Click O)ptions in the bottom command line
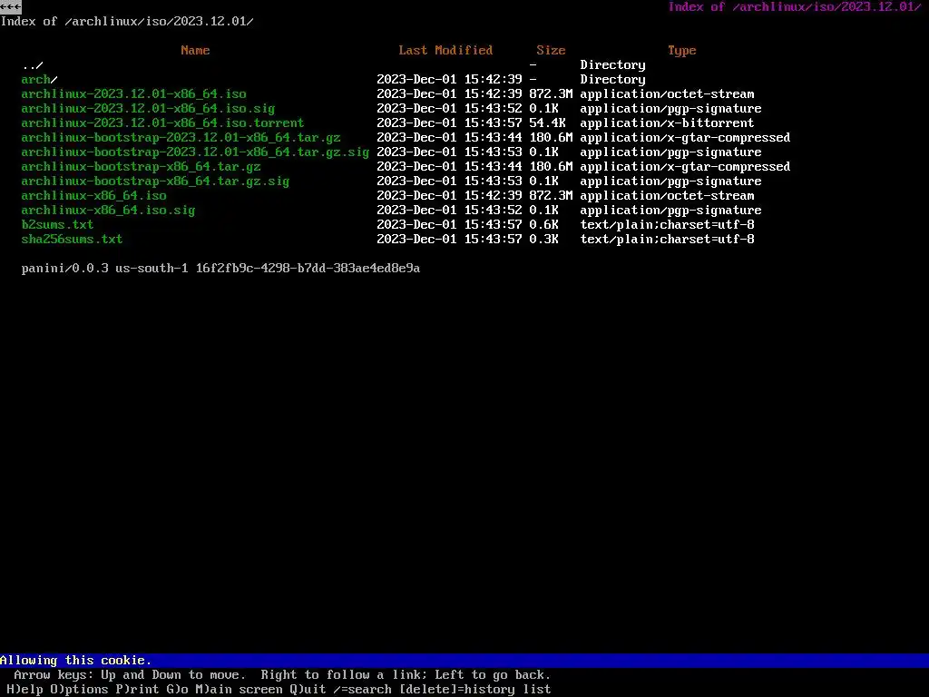The height and width of the screenshot is (697, 929). 80,690
